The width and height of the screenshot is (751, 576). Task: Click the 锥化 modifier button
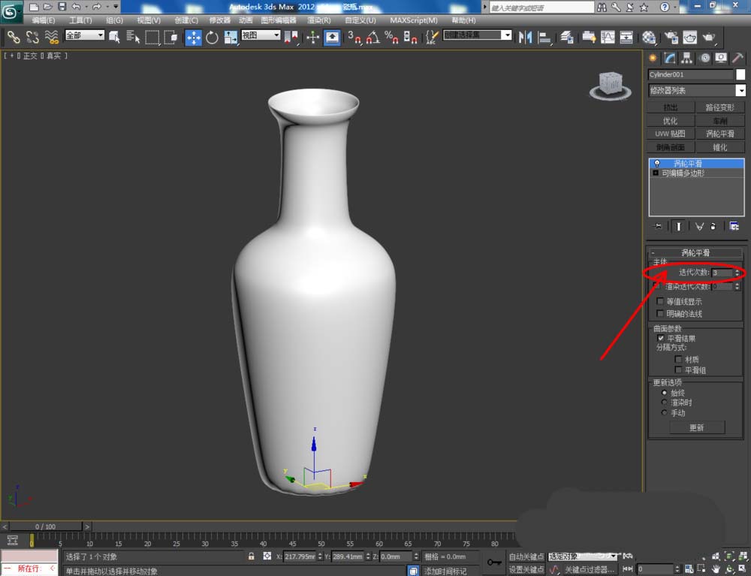coord(720,147)
